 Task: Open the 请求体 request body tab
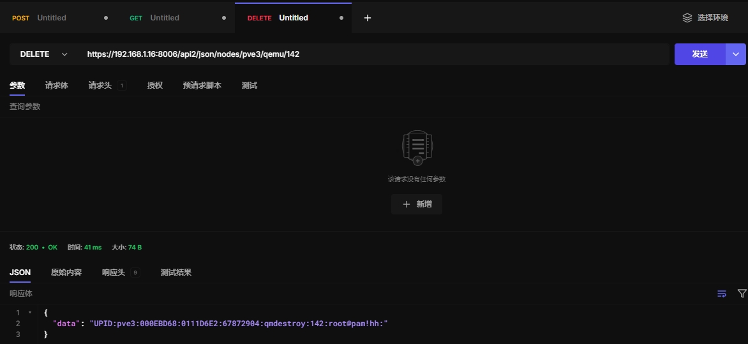(57, 86)
